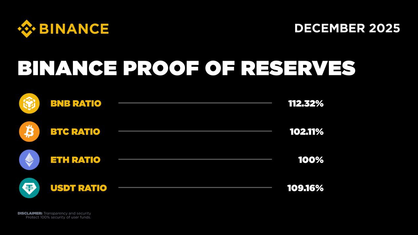Click the DECEMBER 2025 date label
The image size is (418, 235).
pos(347,28)
